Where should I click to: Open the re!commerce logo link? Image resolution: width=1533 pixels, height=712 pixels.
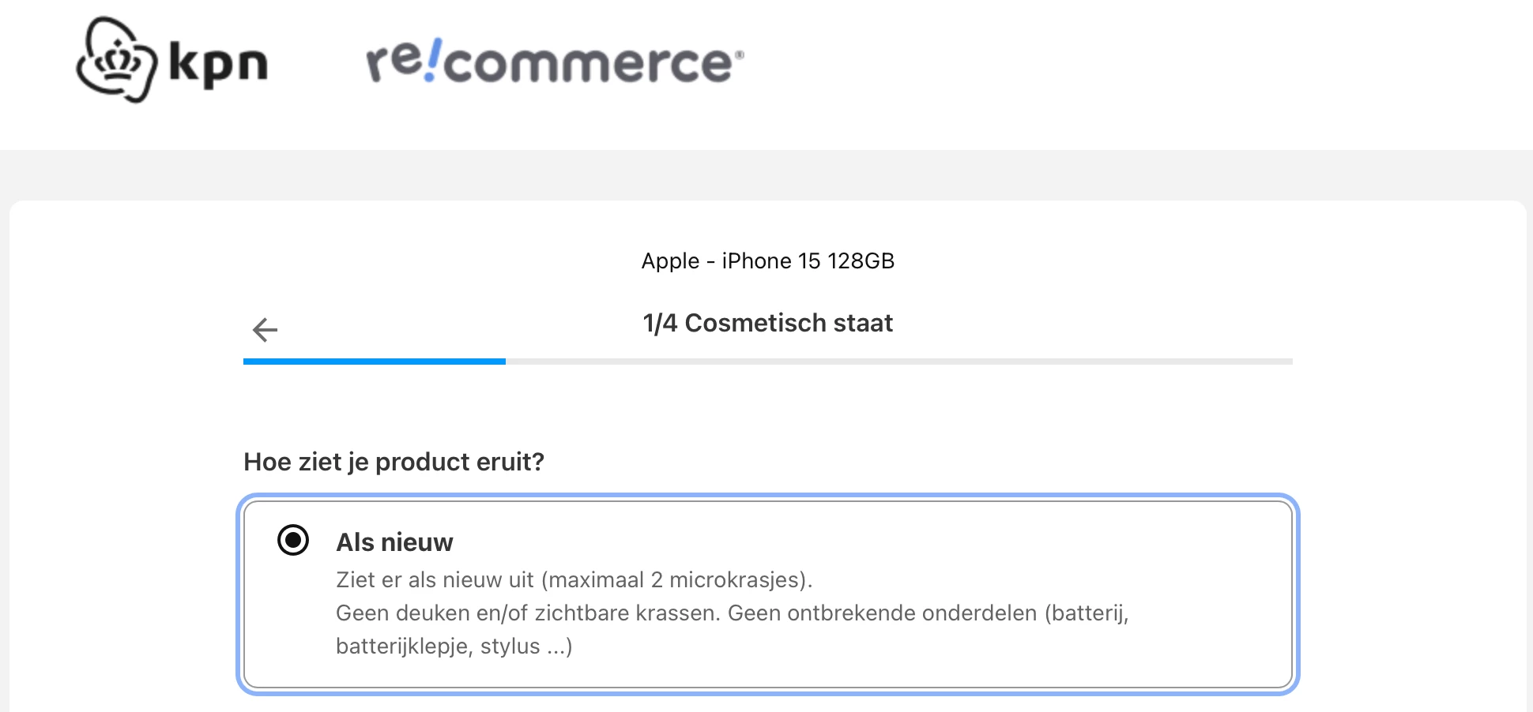click(553, 62)
